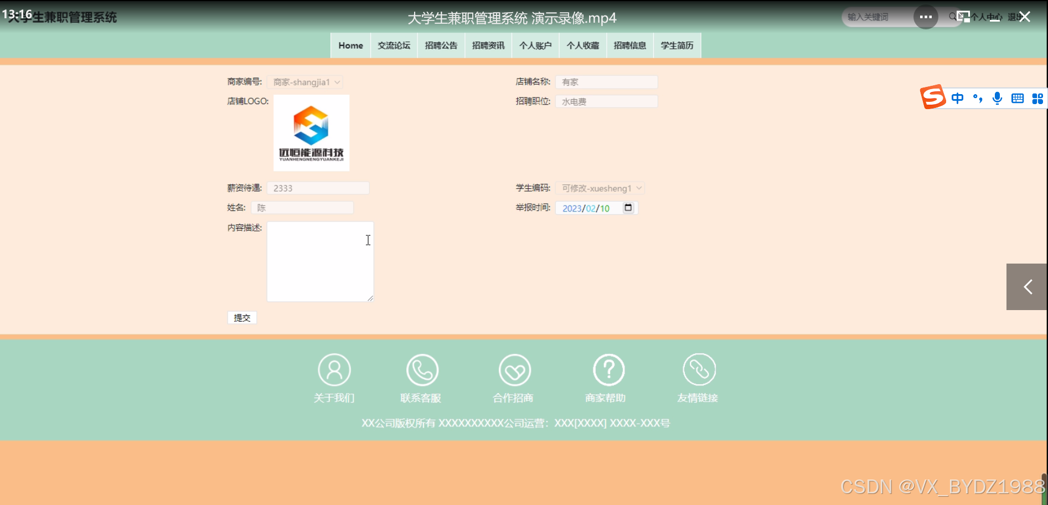Click the 招聘职位 input field

point(607,101)
